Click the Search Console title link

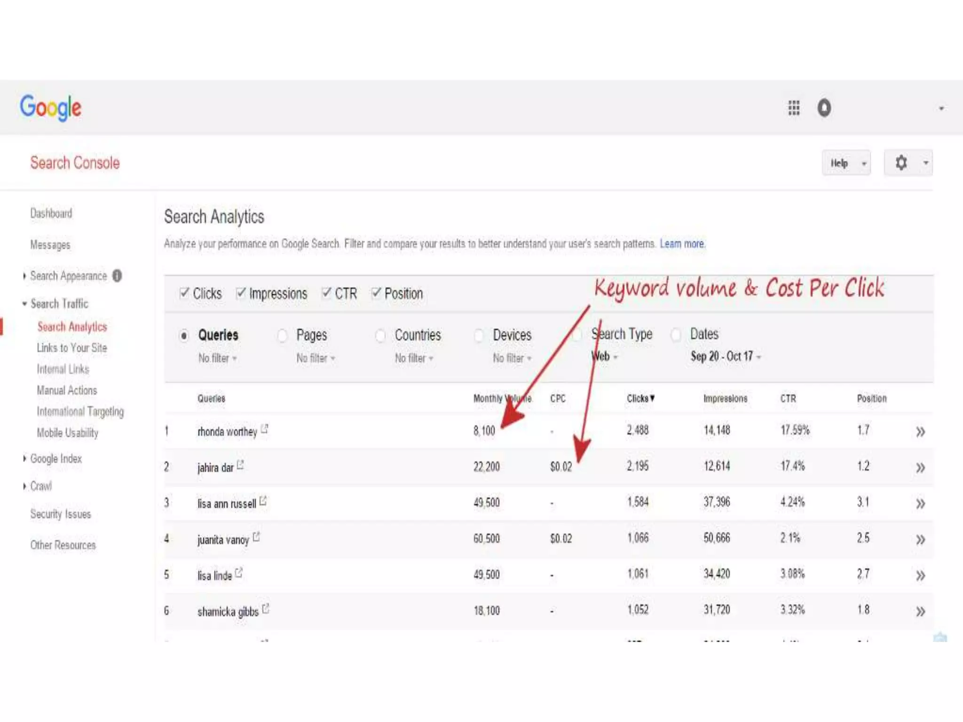coord(75,163)
